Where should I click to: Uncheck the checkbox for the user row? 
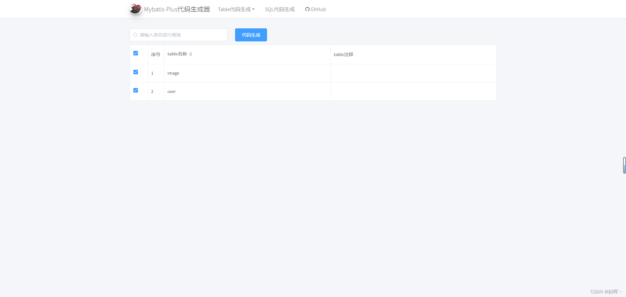point(135,90)
